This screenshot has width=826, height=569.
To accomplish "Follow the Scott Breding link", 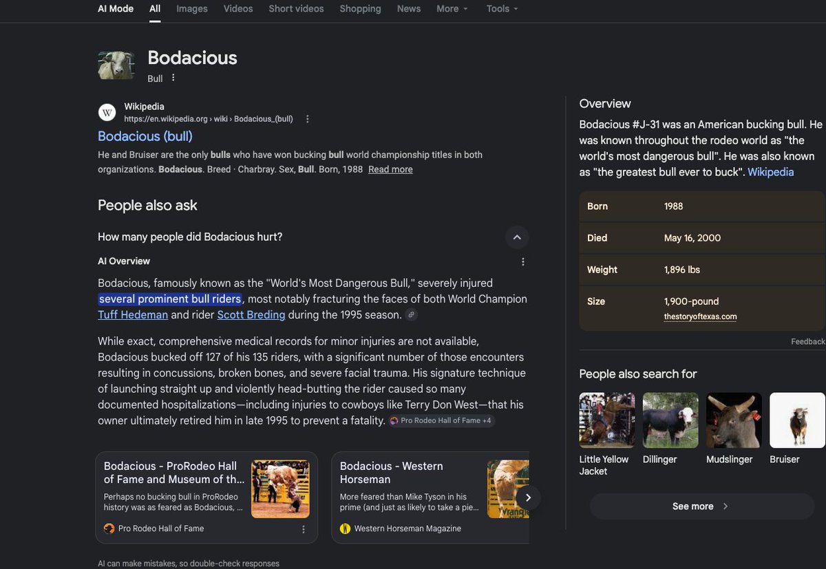I will pyautogui.click(x=251, y=314).
